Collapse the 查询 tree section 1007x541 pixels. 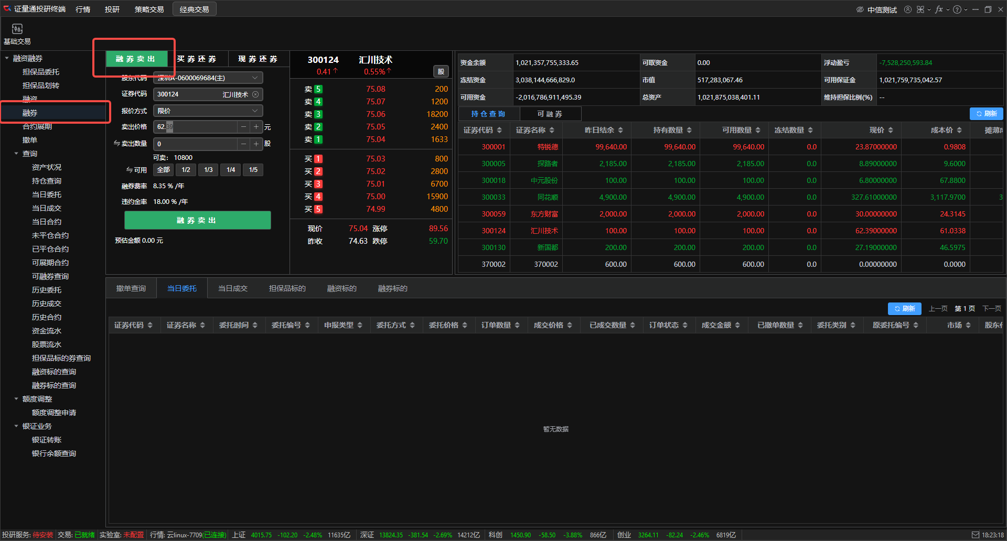16,154
